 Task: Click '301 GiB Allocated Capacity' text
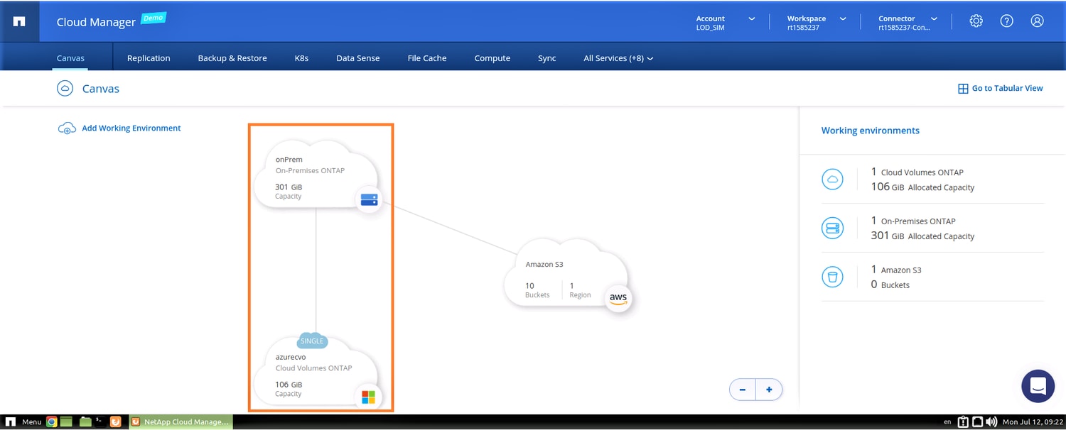922,236
